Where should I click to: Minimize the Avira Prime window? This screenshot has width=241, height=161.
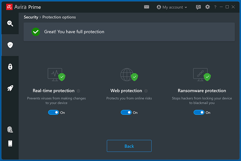(221, 7)
